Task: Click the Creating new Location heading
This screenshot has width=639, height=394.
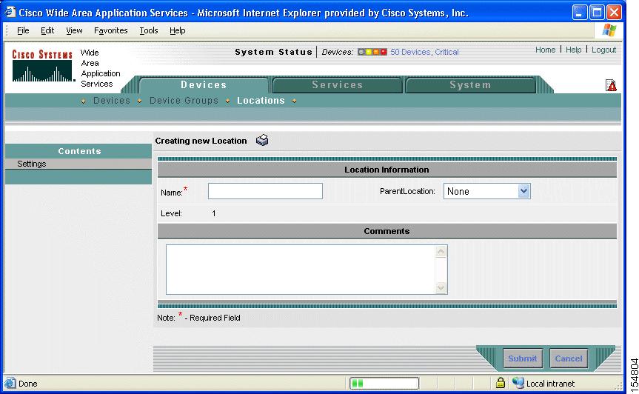Action: tap(201, 141)
